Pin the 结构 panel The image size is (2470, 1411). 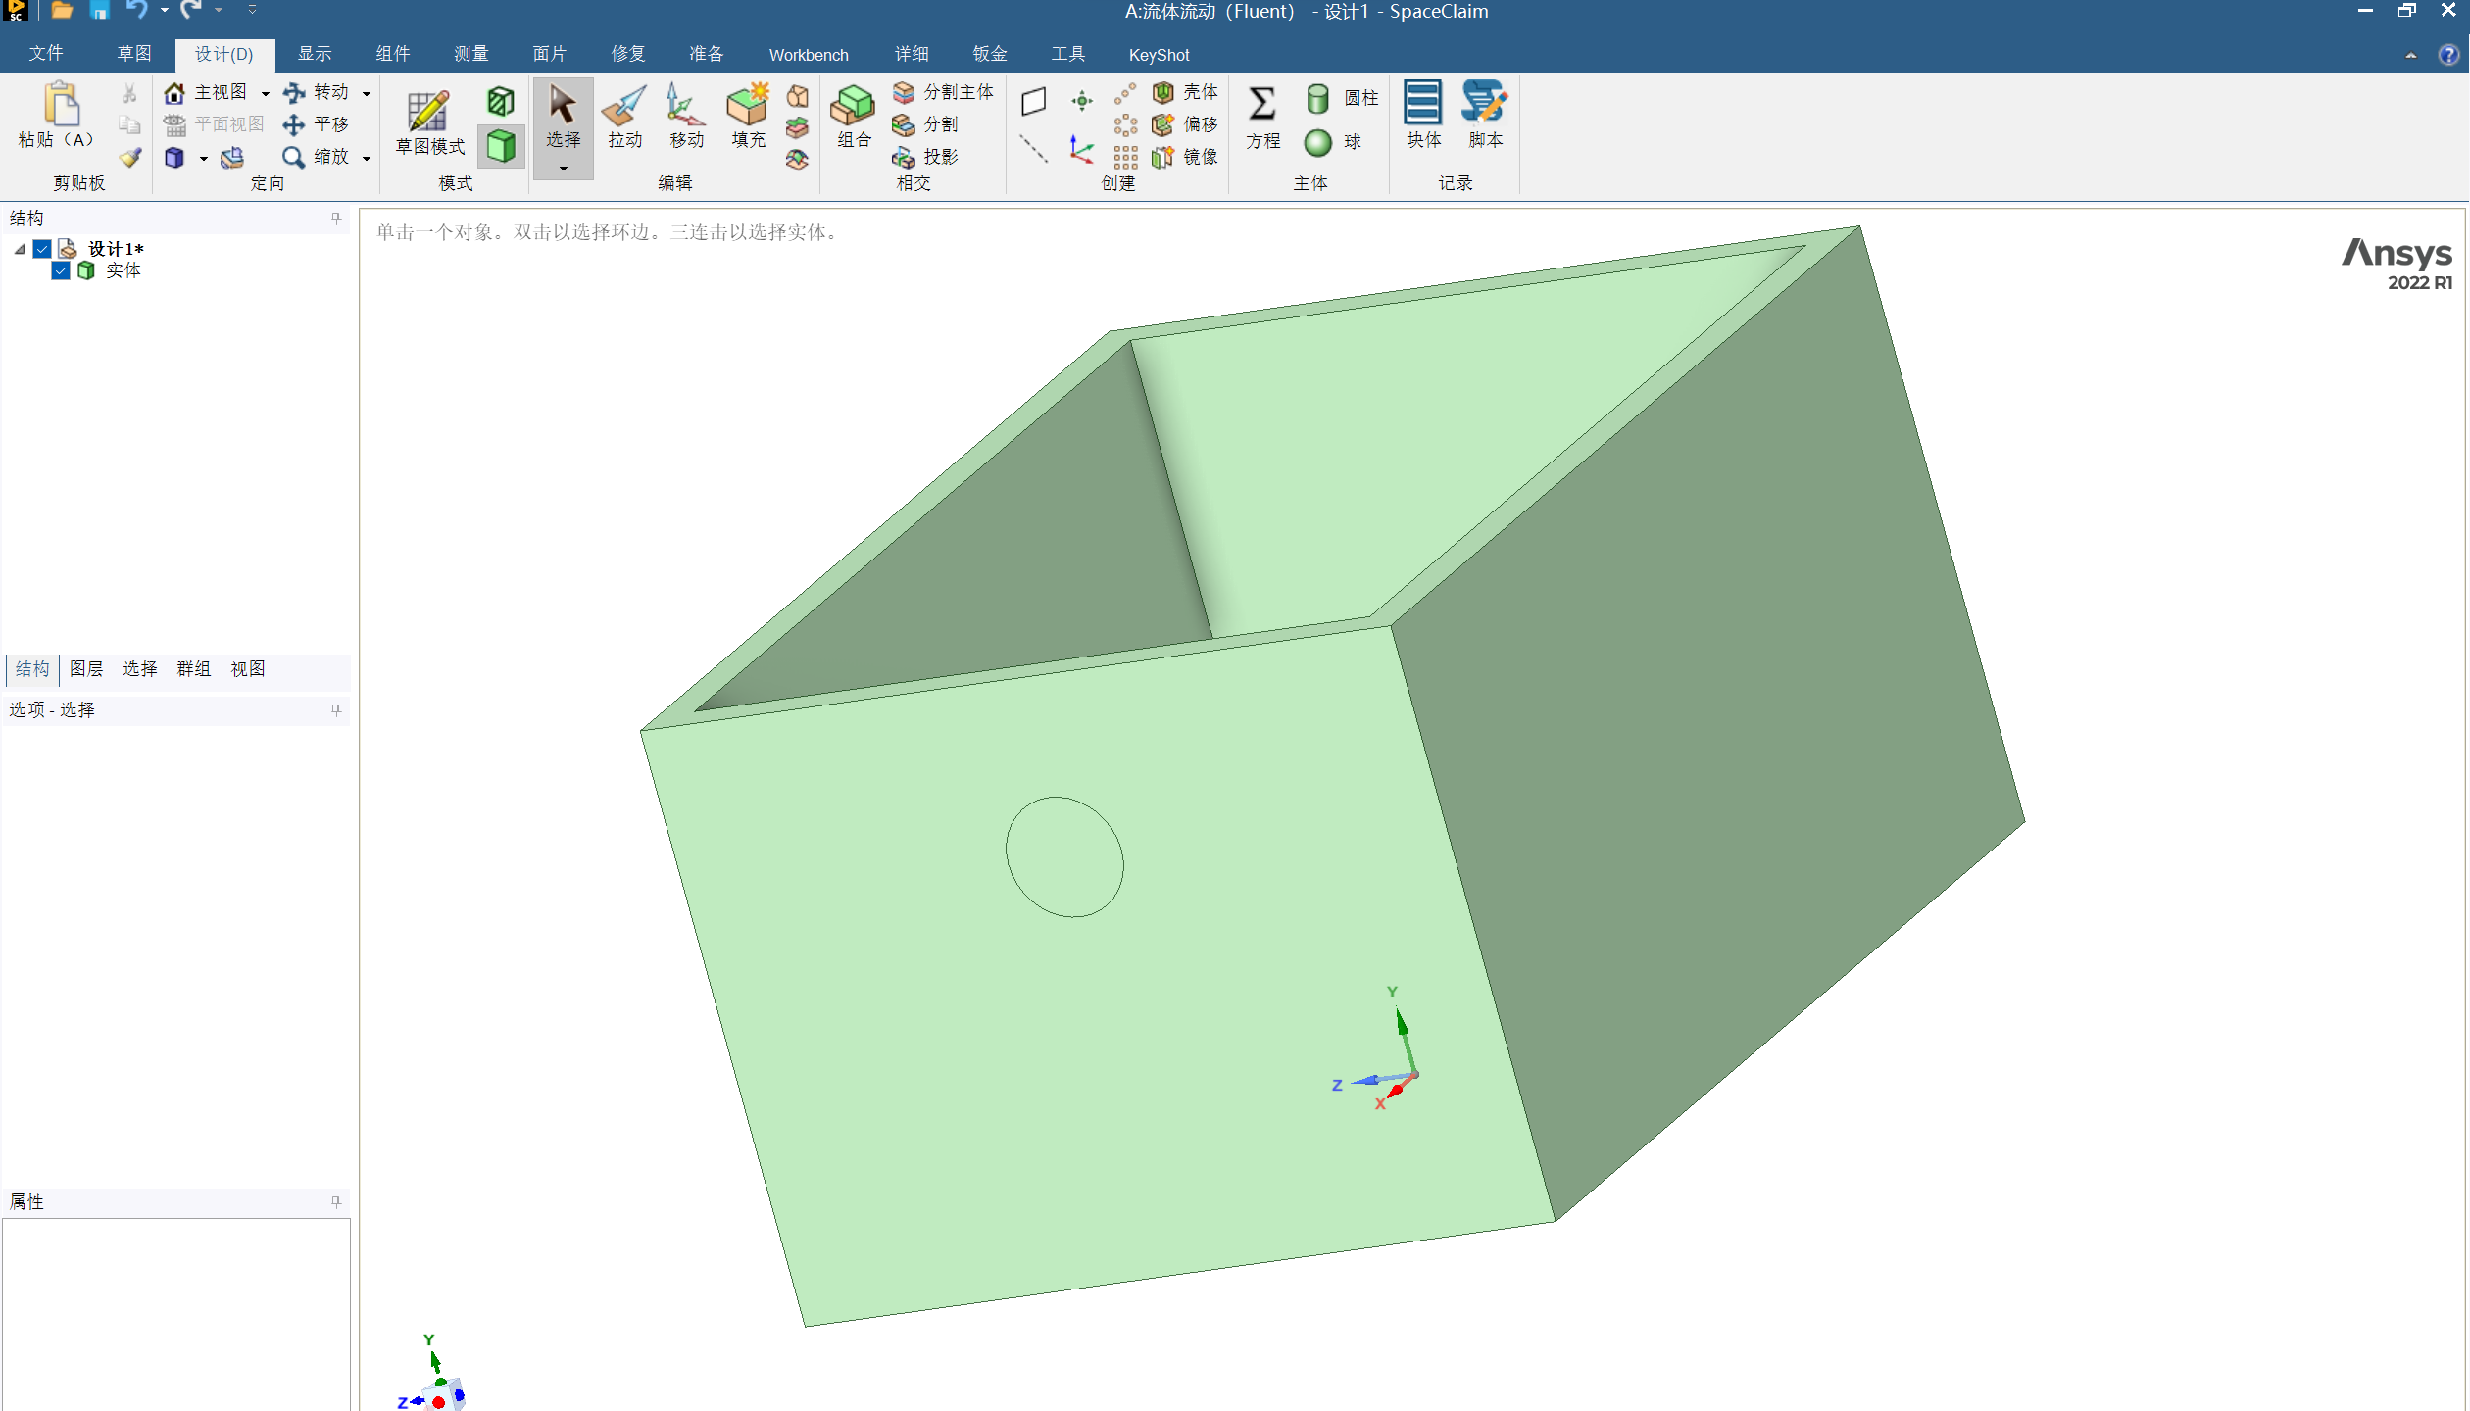click(x=336, y=218)
